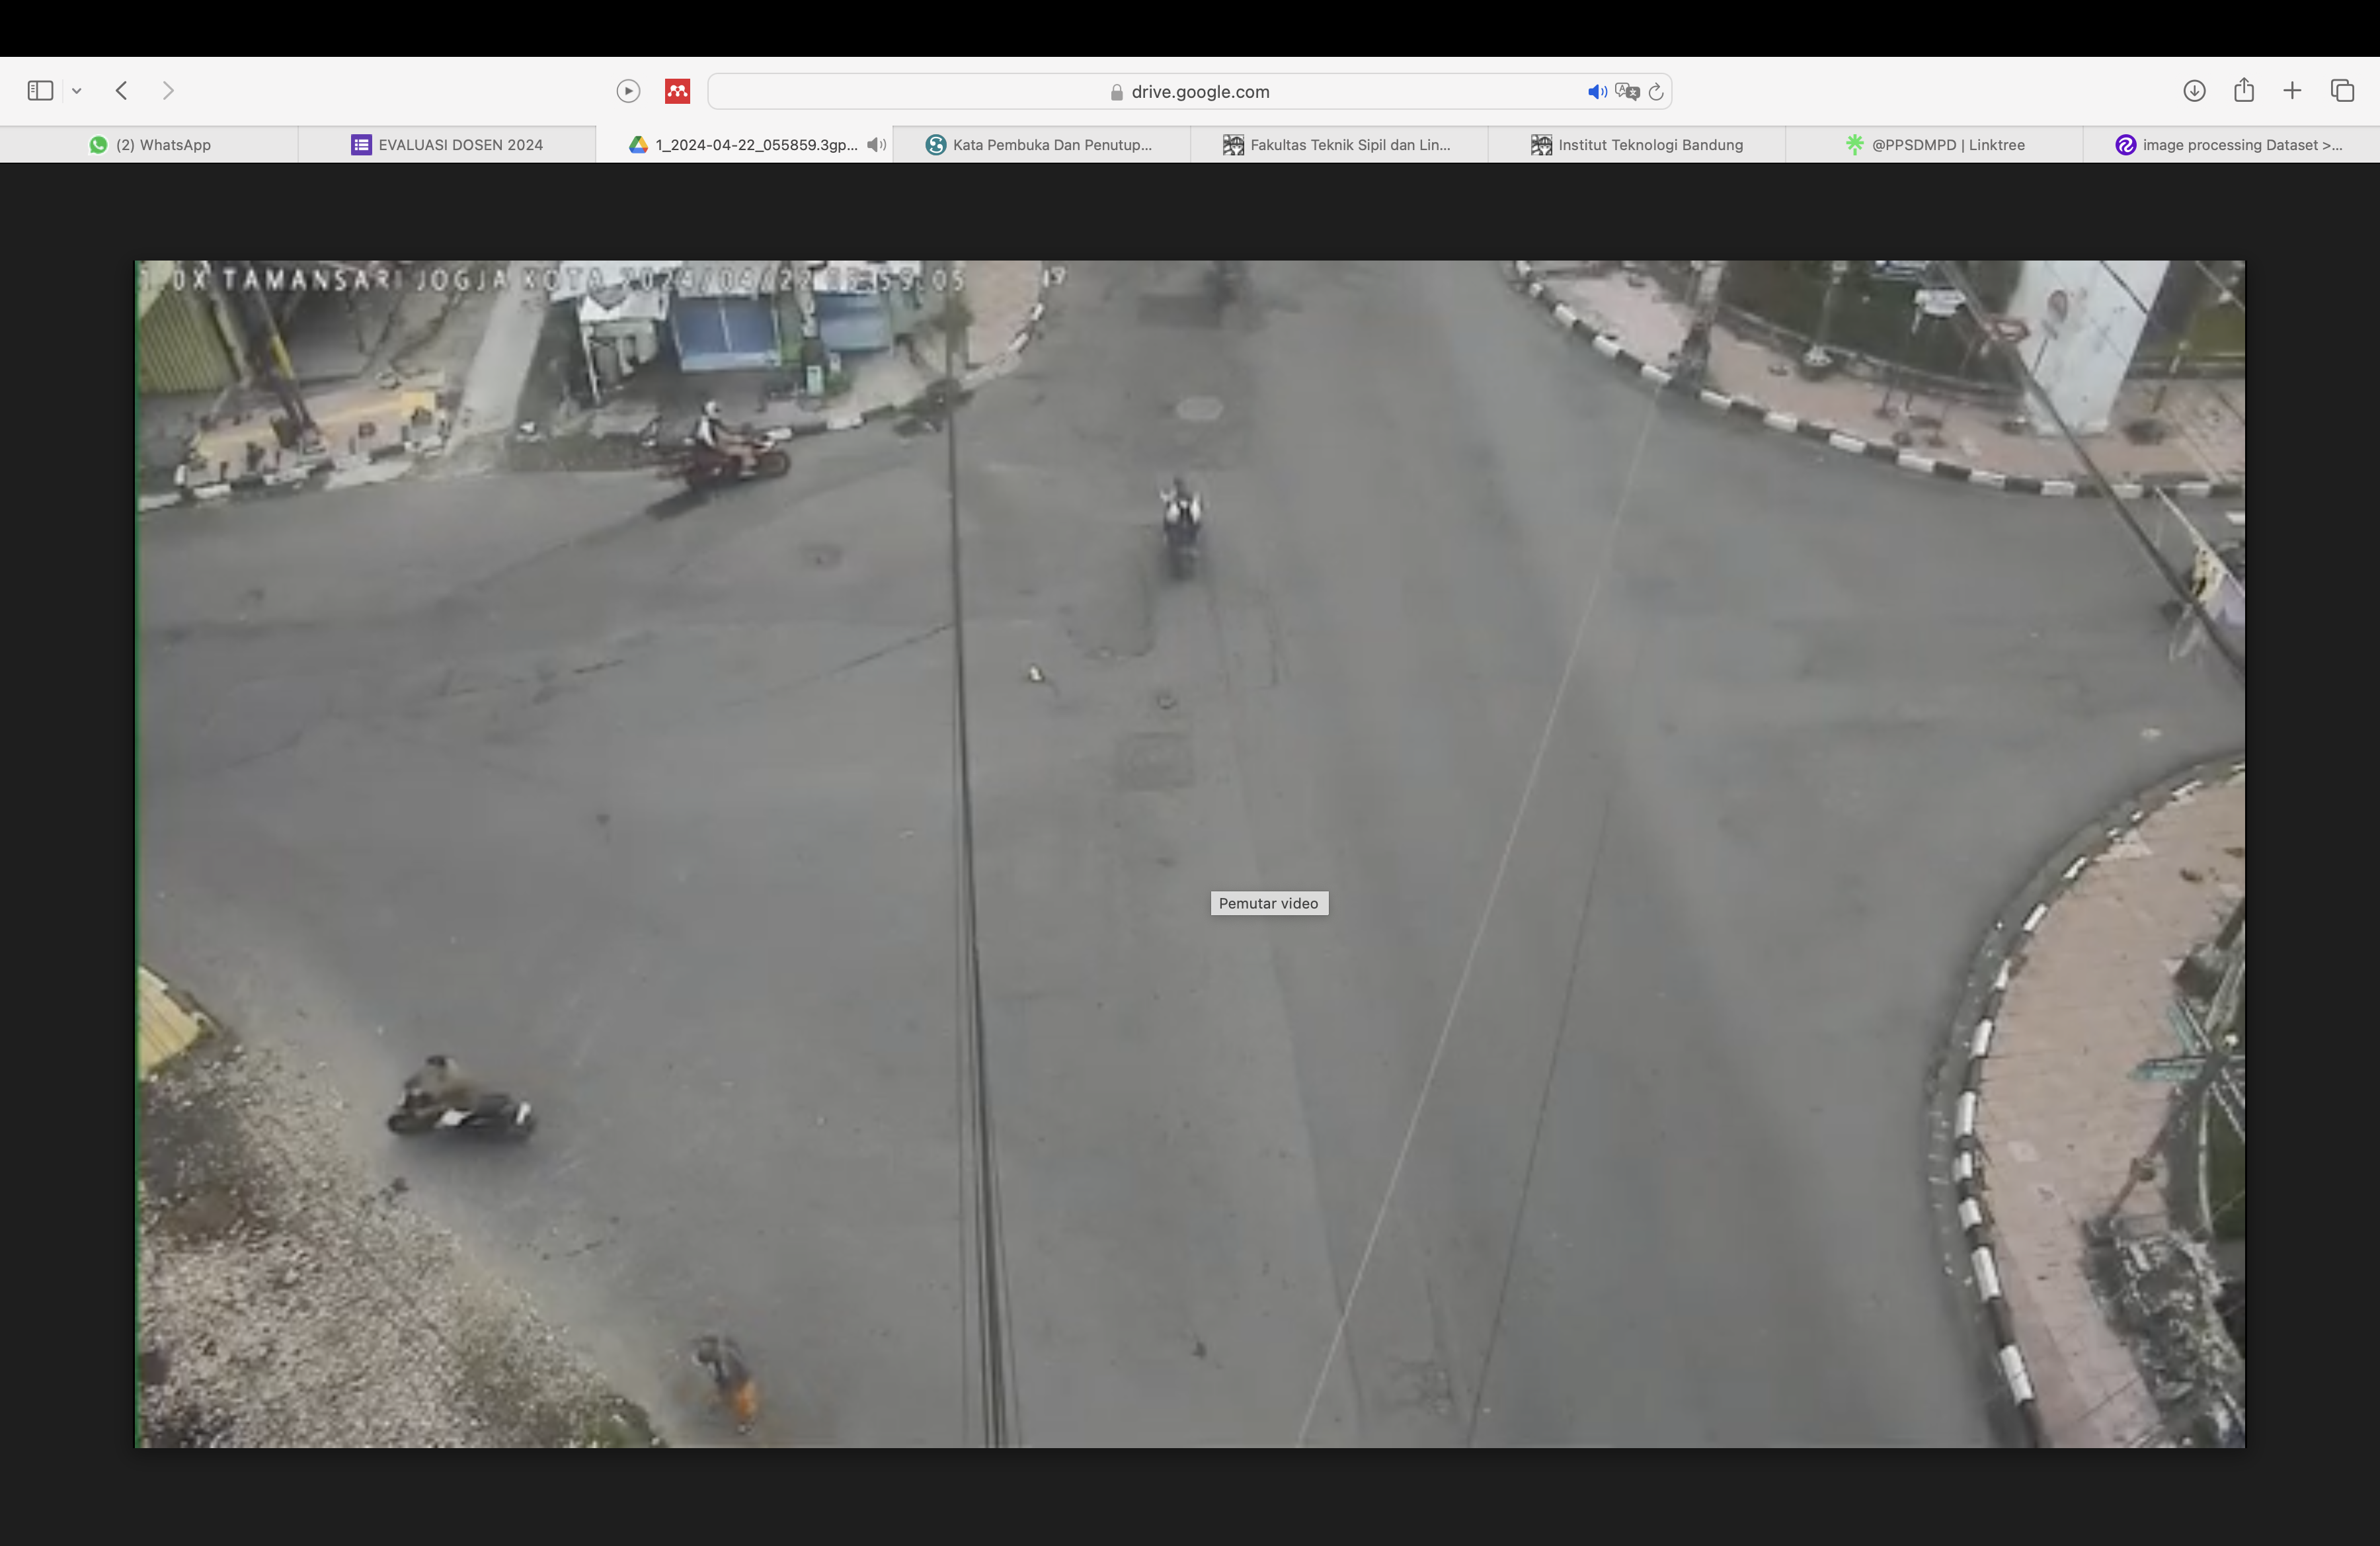This screenshot has width=2380, height=1546.
Task: Show the tab overview
Action: [x=2342, y=91]
